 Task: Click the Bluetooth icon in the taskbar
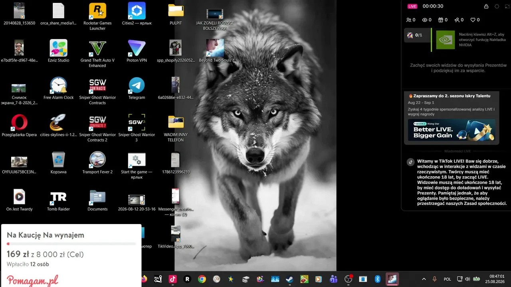click(x=377, y=279)
